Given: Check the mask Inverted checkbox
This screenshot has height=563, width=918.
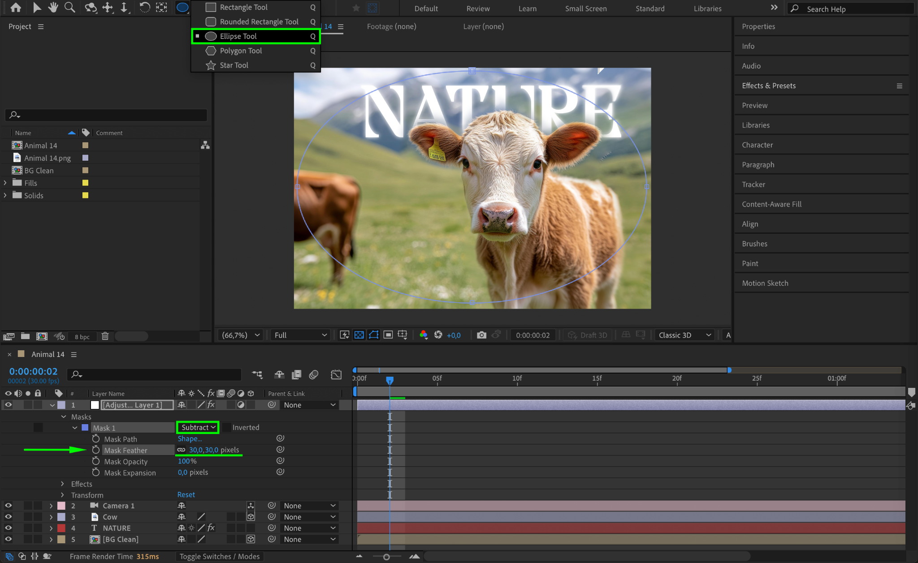Looking at the screenshot, I should tap(227, 428).
